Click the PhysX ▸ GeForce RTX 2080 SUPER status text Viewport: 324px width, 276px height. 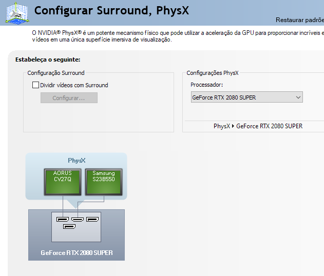coord(258,126)
